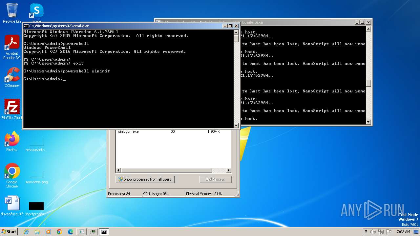This screenshot has height=236, width=420.
Task: Click the Start button
Action: click(9, 231)
